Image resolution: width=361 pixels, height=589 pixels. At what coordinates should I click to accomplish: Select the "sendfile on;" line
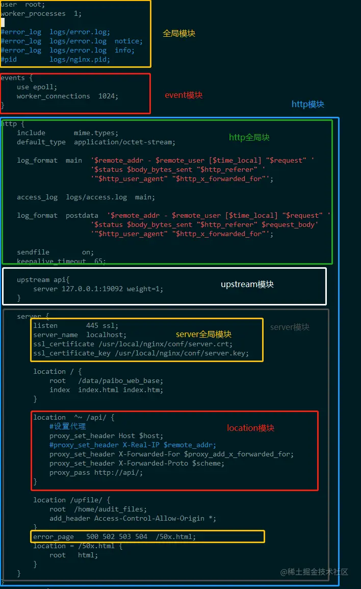click(55, 252)
